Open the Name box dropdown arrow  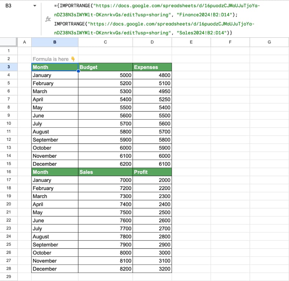click(34, 6)
